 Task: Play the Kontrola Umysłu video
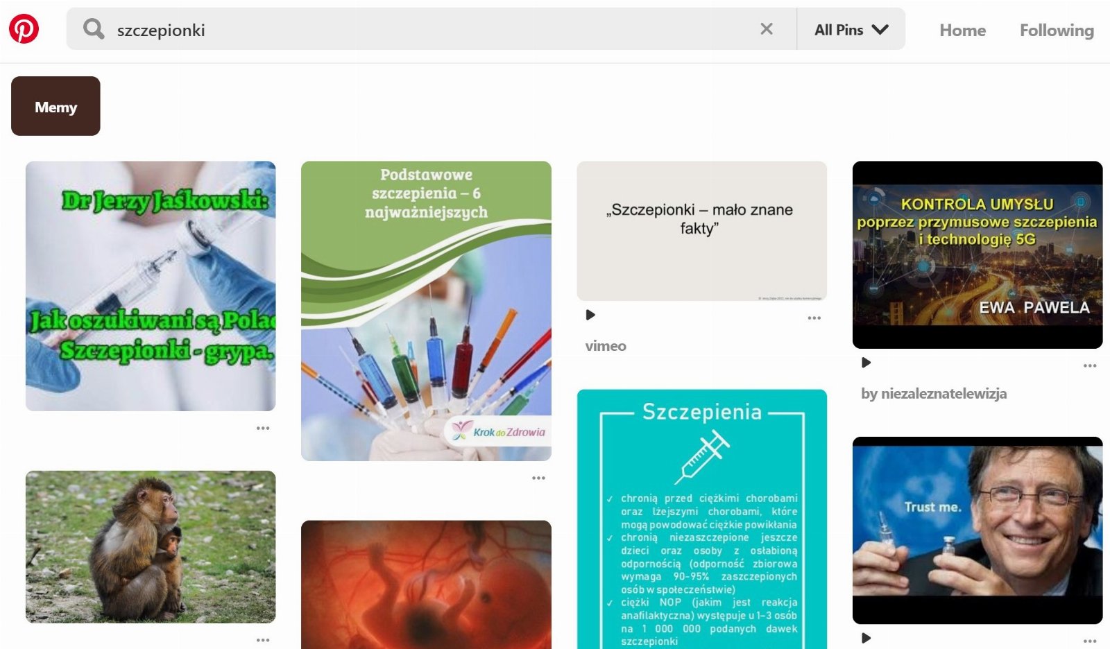866,363
